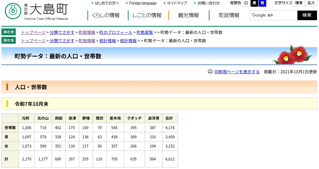Open 観光情報 navigation menu
Screen dimensions: 319x169
point(188,16)
